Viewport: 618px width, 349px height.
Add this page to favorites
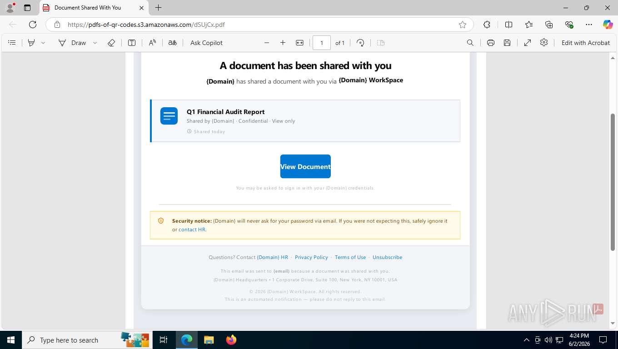[463, 25]
